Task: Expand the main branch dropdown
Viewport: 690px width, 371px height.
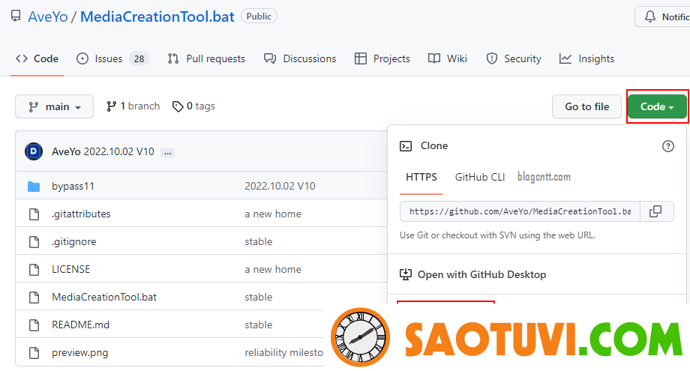Action: coord(54,106)
